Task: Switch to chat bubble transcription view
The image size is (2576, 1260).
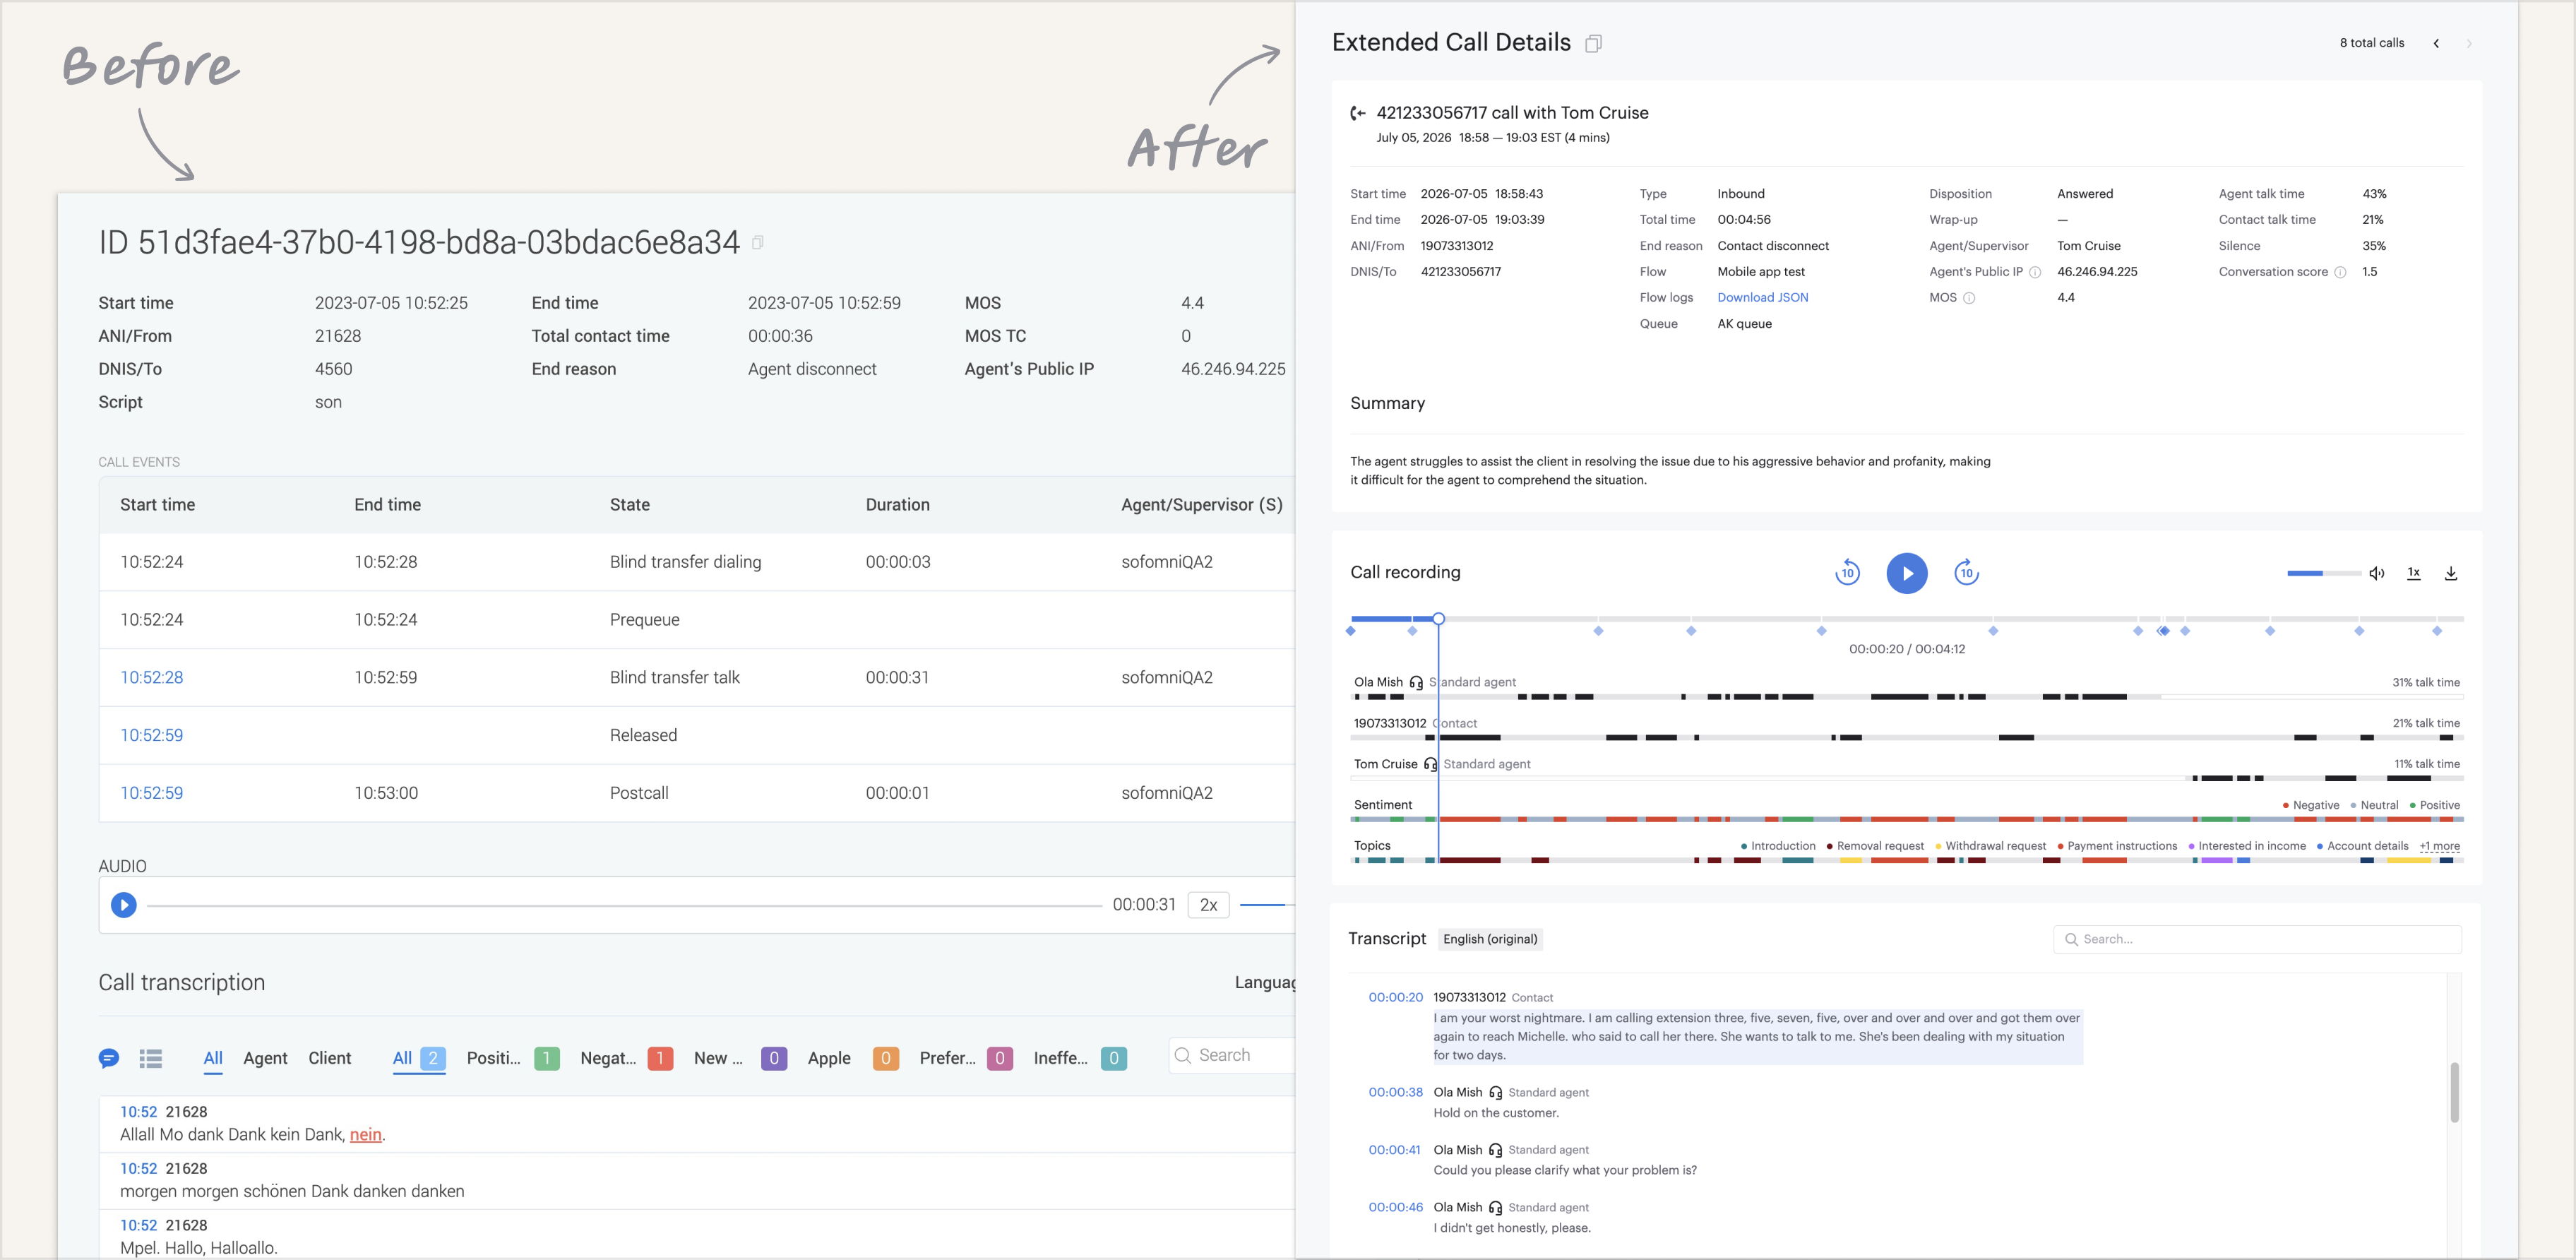Action: coord(109,1058)
